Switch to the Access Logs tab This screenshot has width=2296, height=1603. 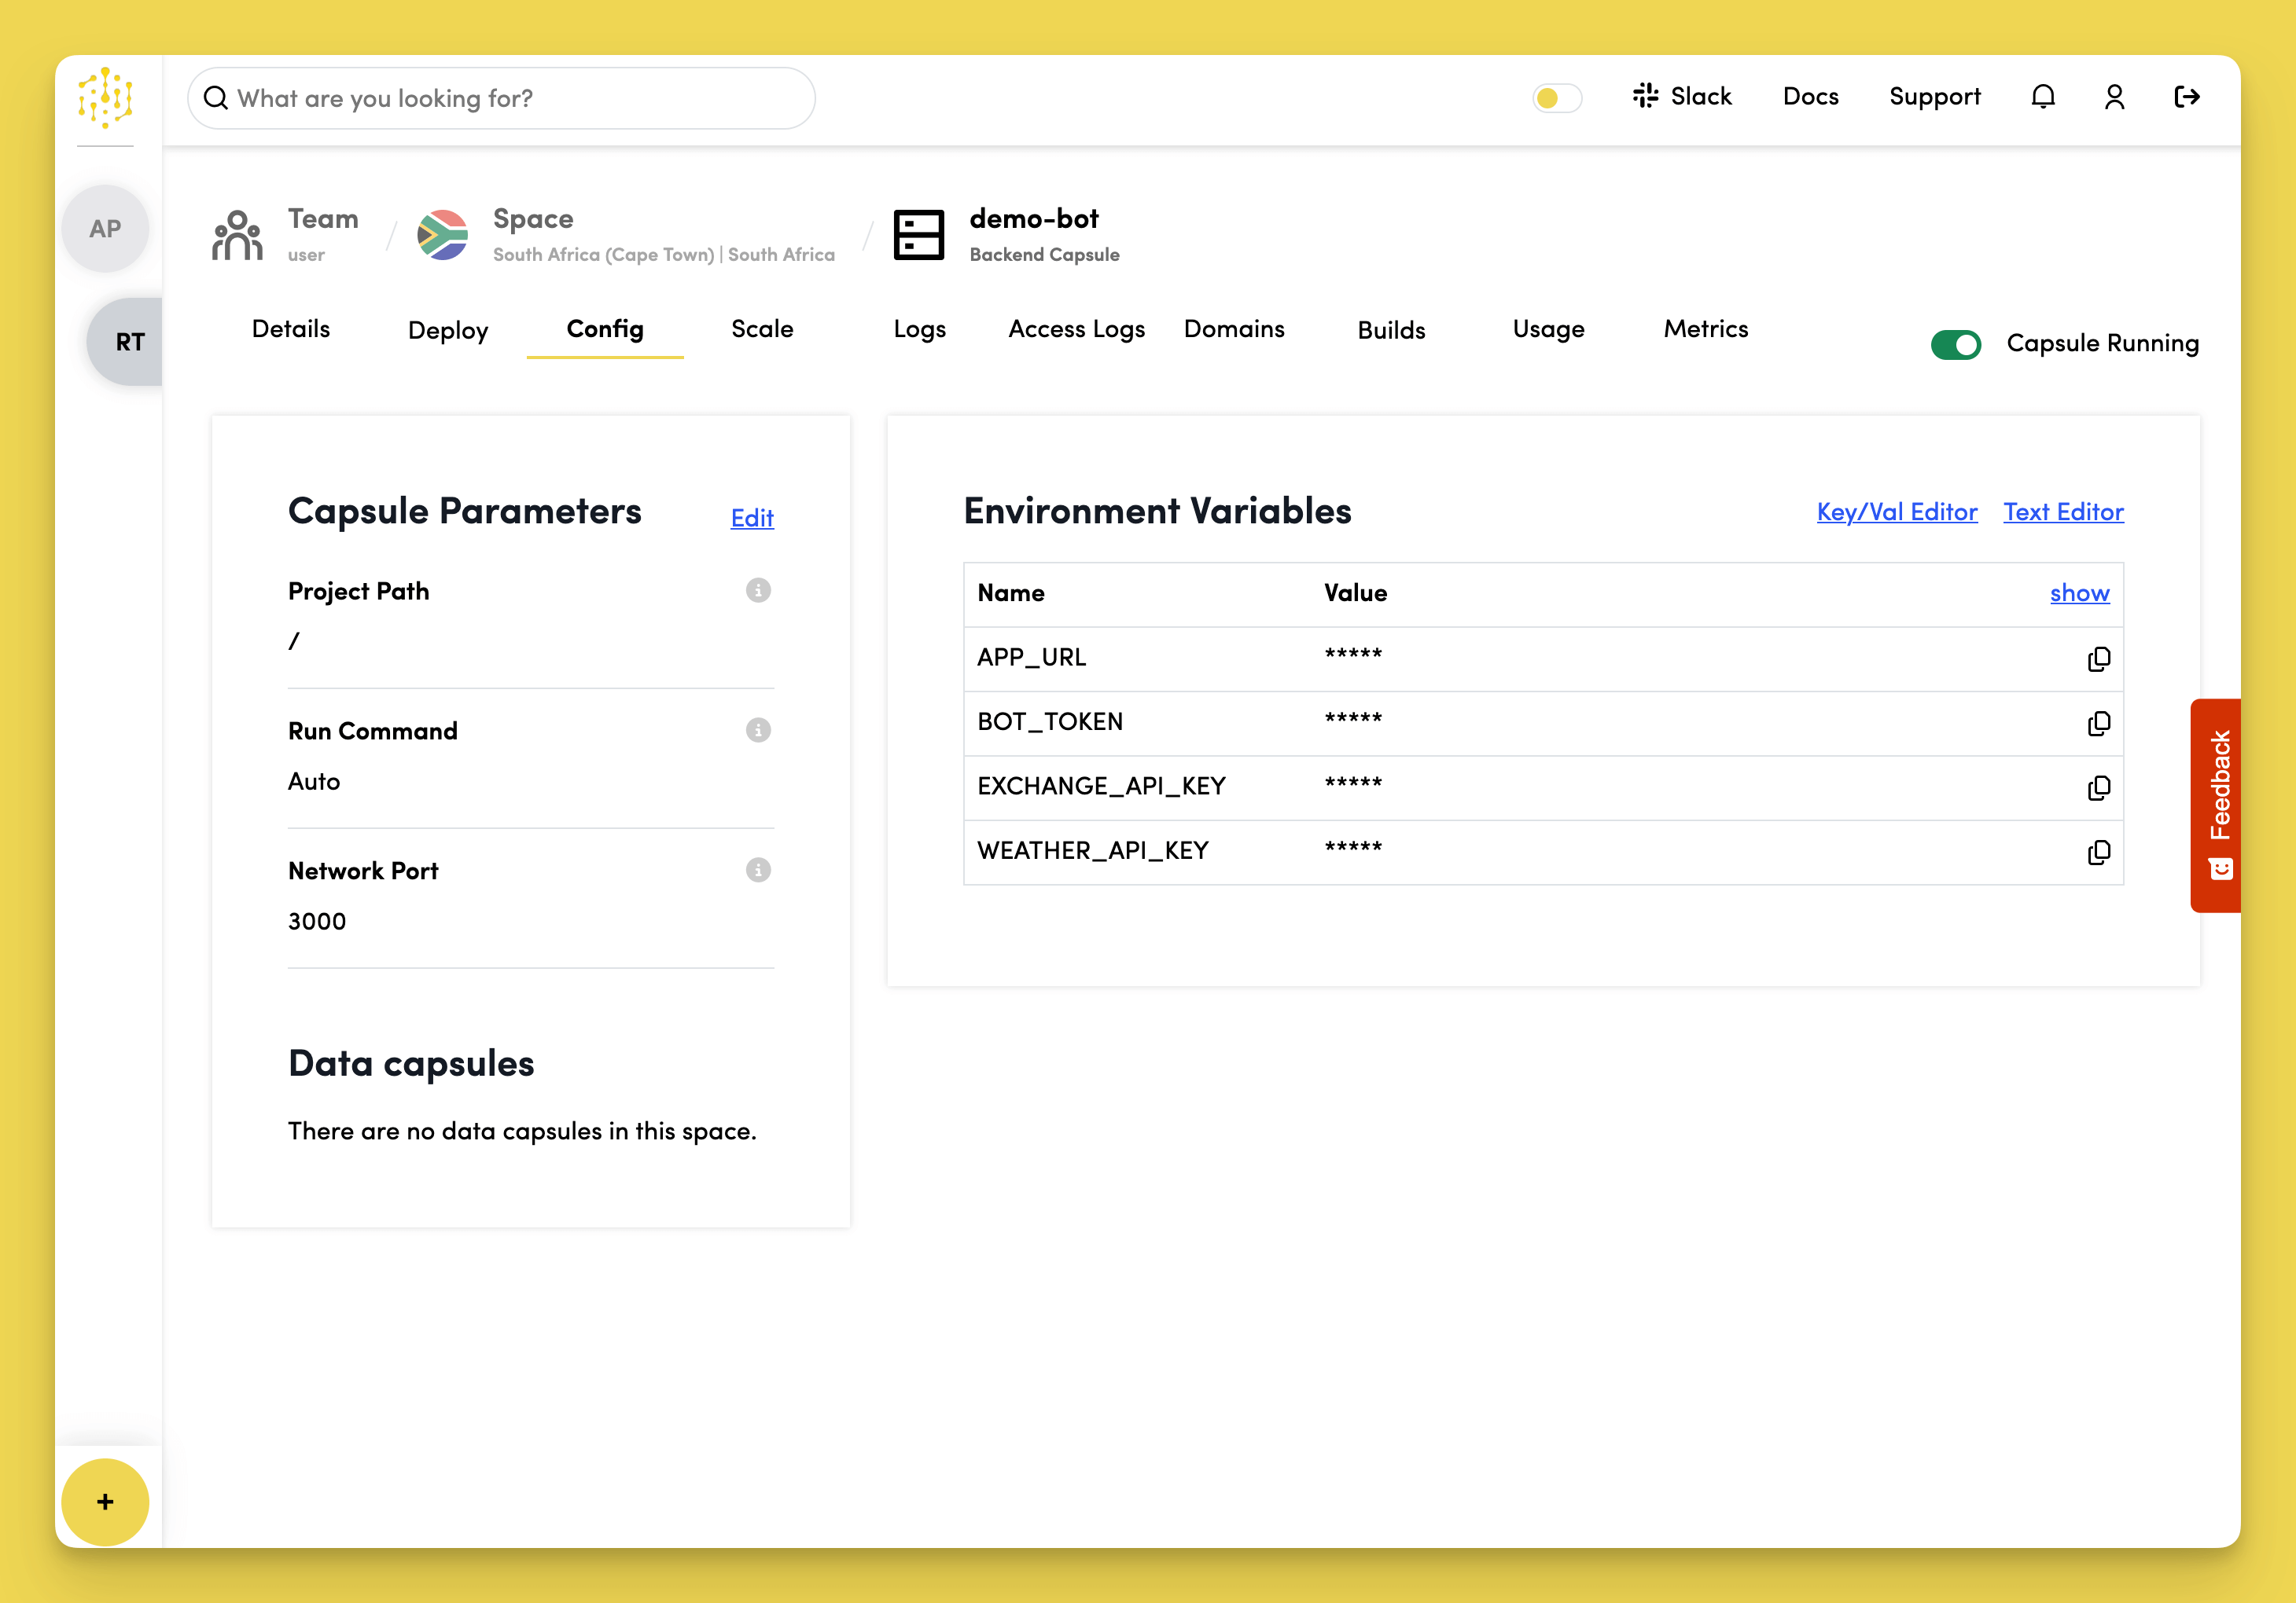tap(1077, 330)
